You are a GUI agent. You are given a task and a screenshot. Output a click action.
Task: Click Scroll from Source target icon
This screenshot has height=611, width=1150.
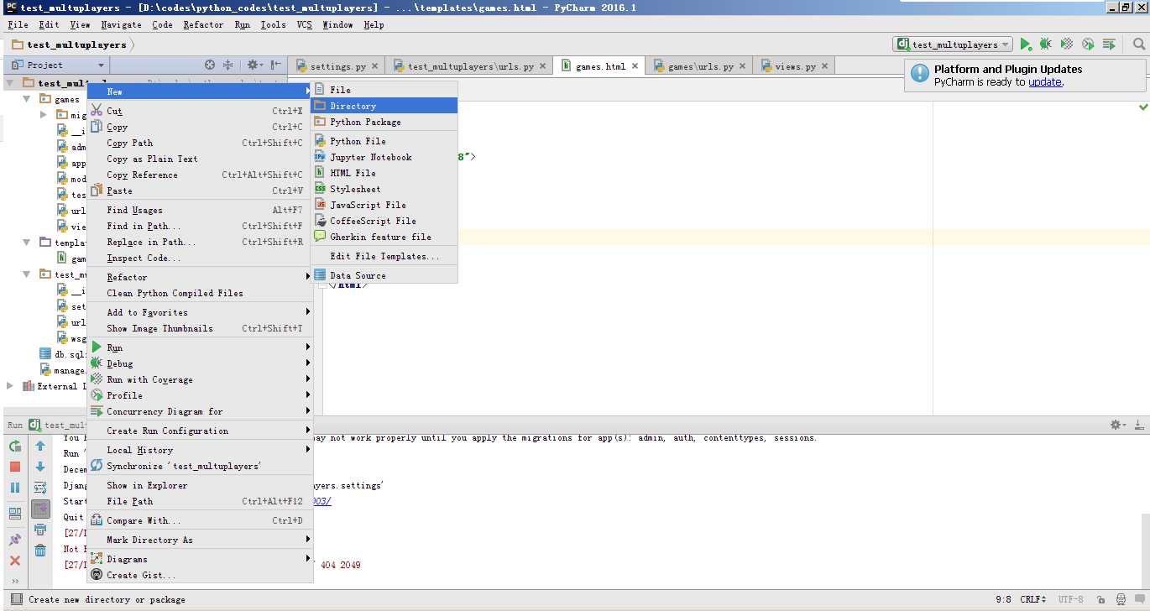[210, 65]
